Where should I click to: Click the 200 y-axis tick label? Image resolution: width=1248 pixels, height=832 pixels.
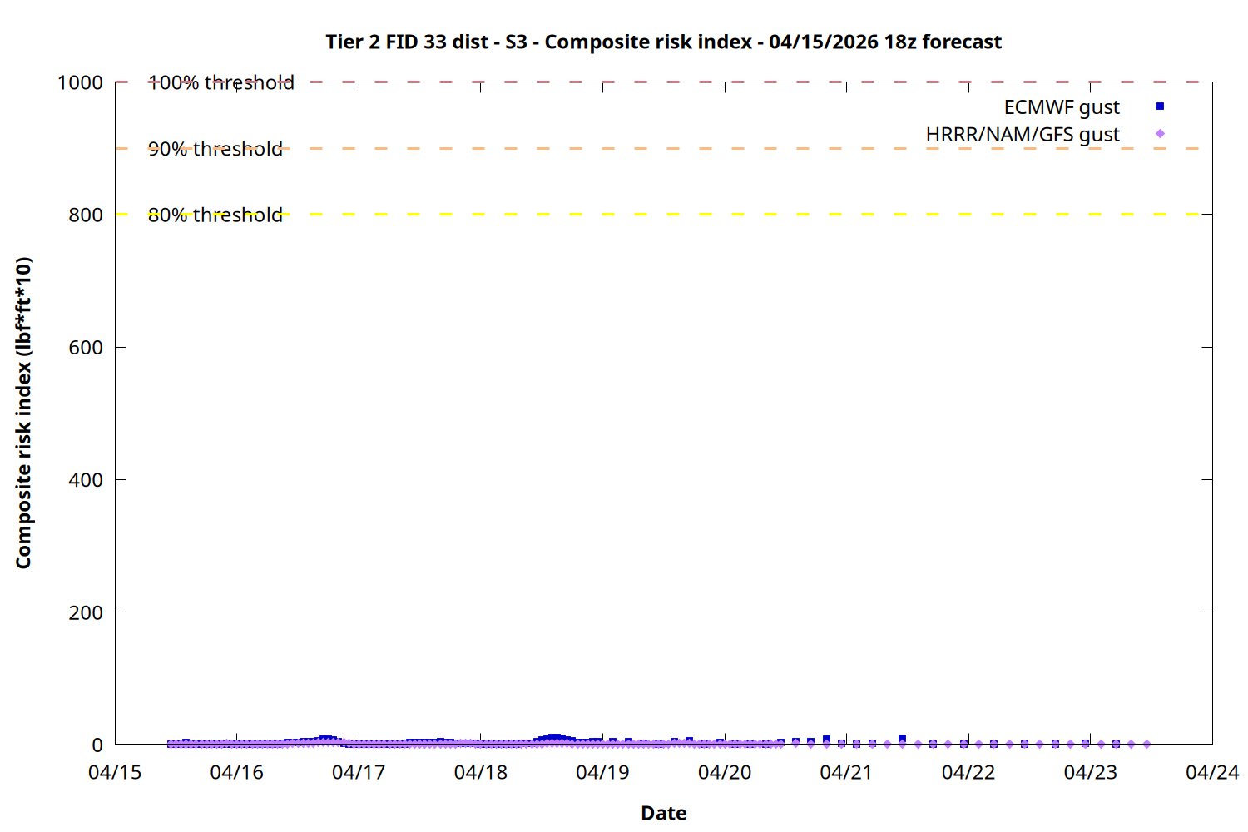click(86, 613)
